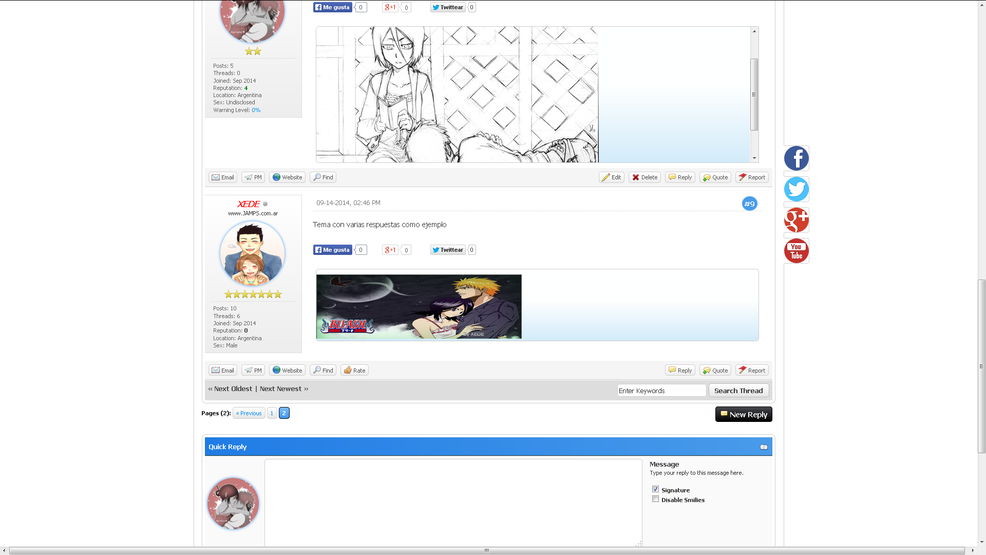Collapse the Quick Reply panel

click(x=764, y=447)
